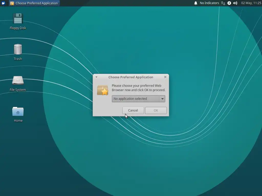Open the Floppy Disk desktop icon
Image resolution: width=262 pixels, height=196 pixels.
(x=18, y=18)
